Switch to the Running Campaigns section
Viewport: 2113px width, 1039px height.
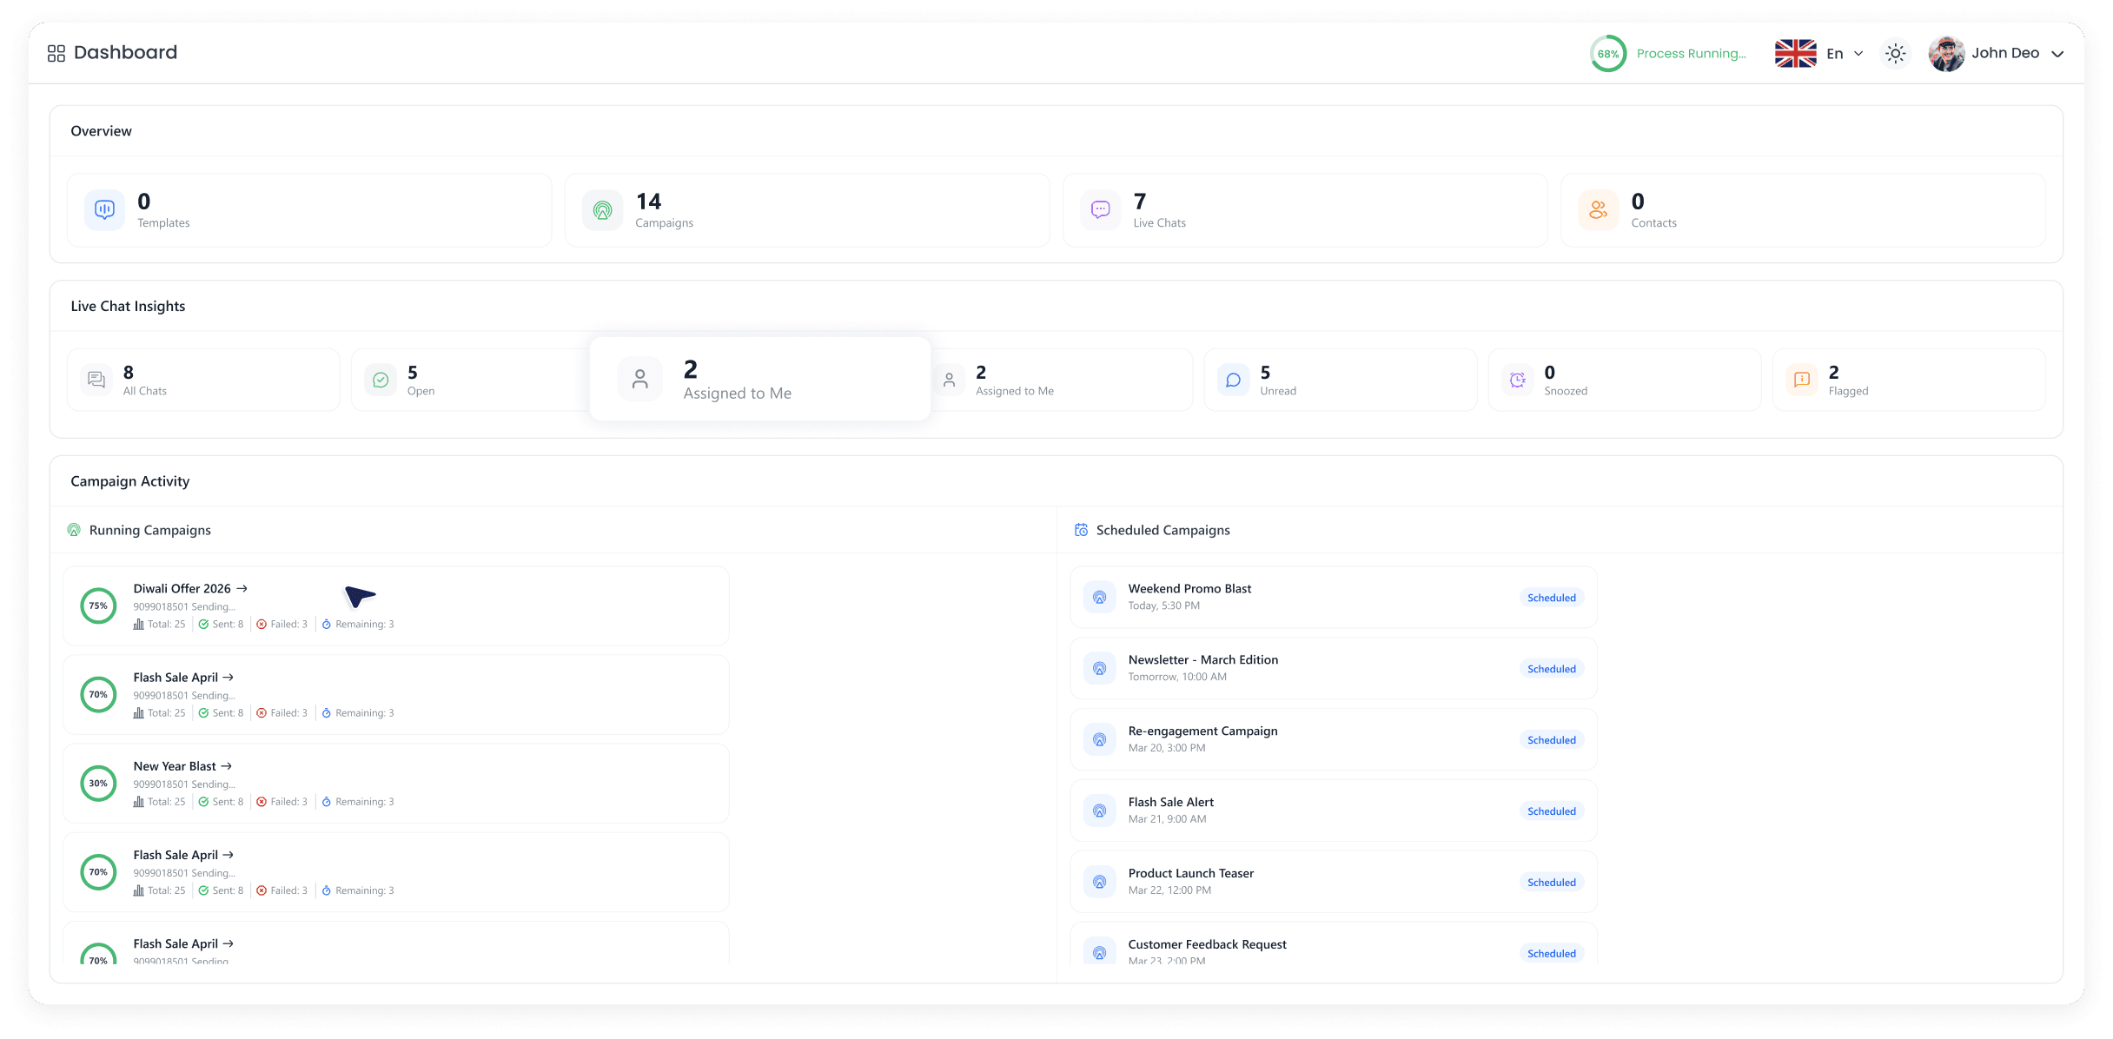tap(149, 530)
